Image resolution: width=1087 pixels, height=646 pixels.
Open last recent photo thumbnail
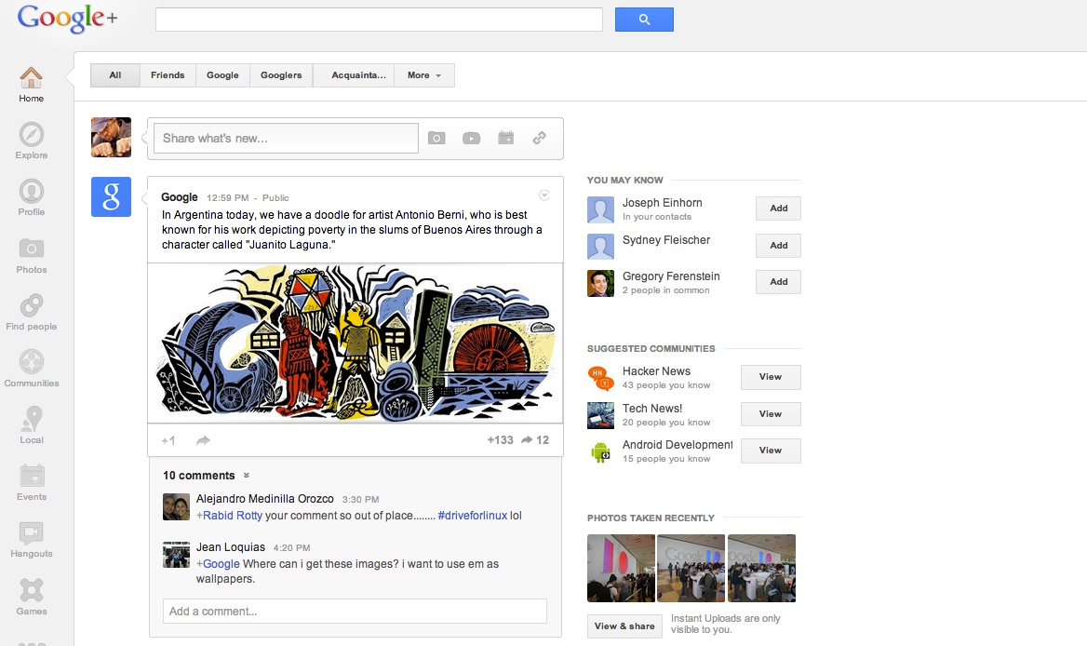click(x=762, y=568)
